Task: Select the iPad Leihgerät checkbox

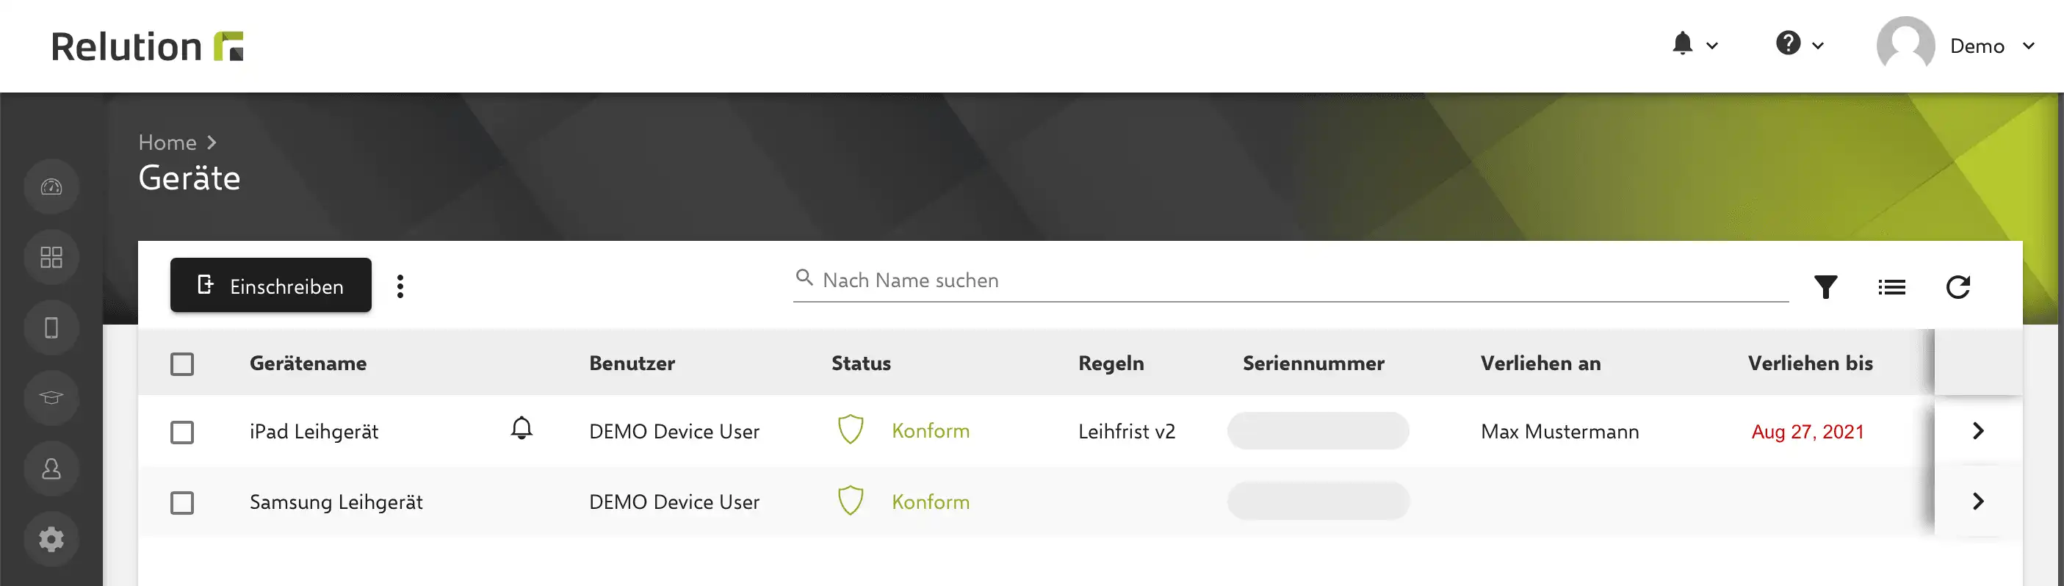Action: [x=182, y=433]
